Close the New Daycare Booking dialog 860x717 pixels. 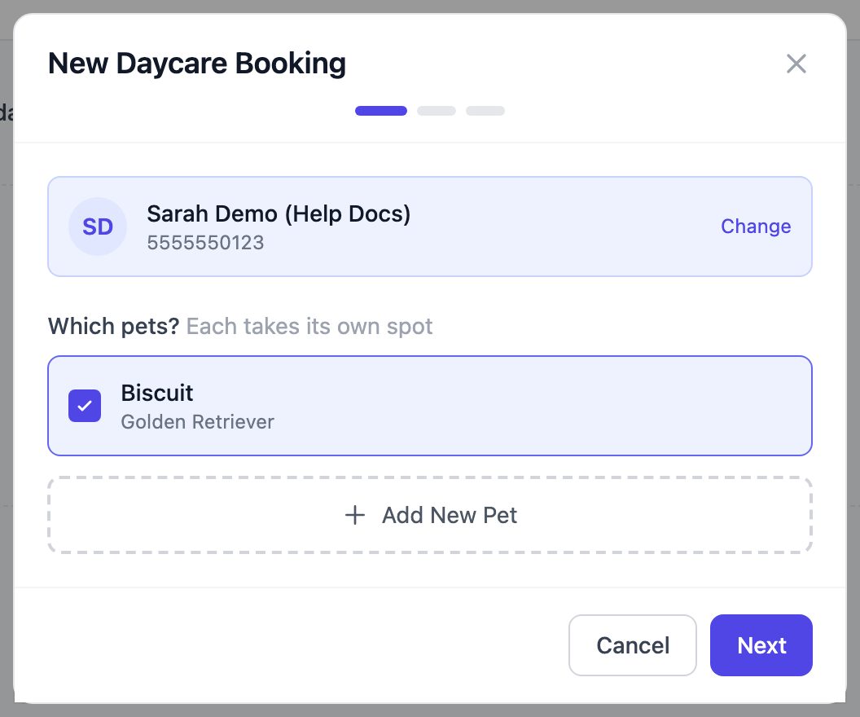pos(796,64)
